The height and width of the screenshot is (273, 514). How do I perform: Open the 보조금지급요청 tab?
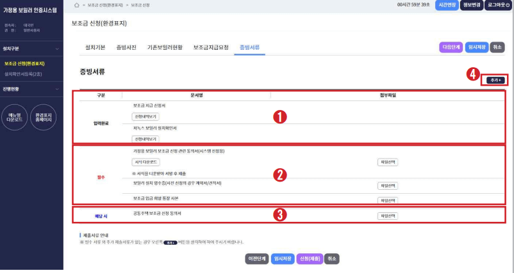(211, 47)
